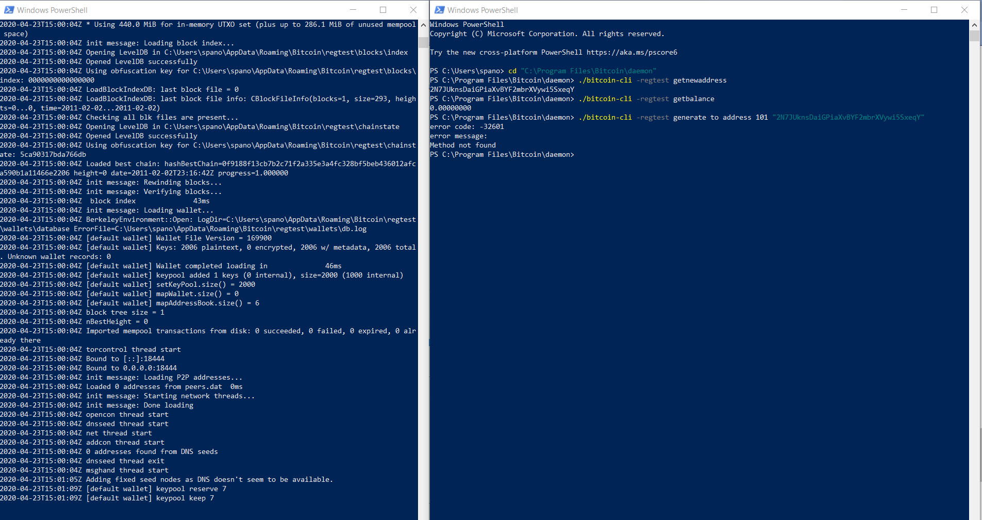The width and height of the screenshot is (982, 520).
Task: Maximize the left PowerShell window
Action: tap(383, 10)
